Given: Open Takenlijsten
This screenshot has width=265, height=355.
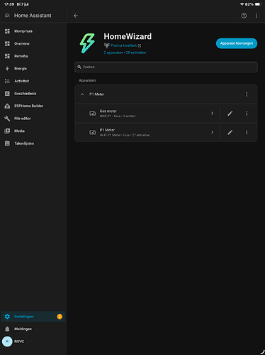Looking at the screenshot, I should coord(33,143).
